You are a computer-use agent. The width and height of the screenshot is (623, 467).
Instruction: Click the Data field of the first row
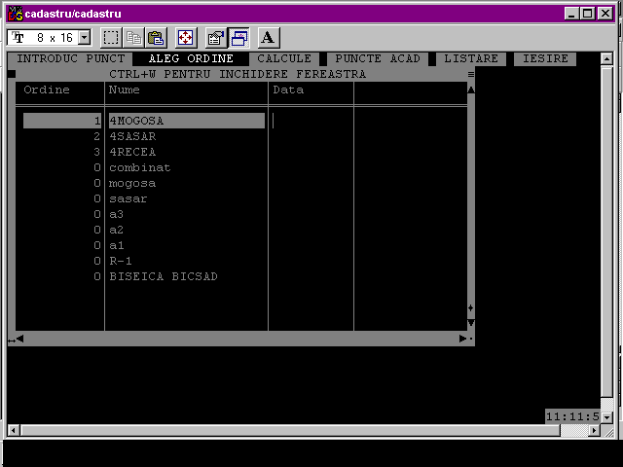[310, 121]
